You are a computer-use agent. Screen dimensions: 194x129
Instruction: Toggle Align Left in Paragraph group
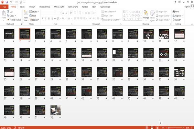(75, 18)
